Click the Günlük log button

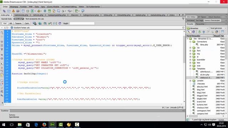[x=222, y=120]
